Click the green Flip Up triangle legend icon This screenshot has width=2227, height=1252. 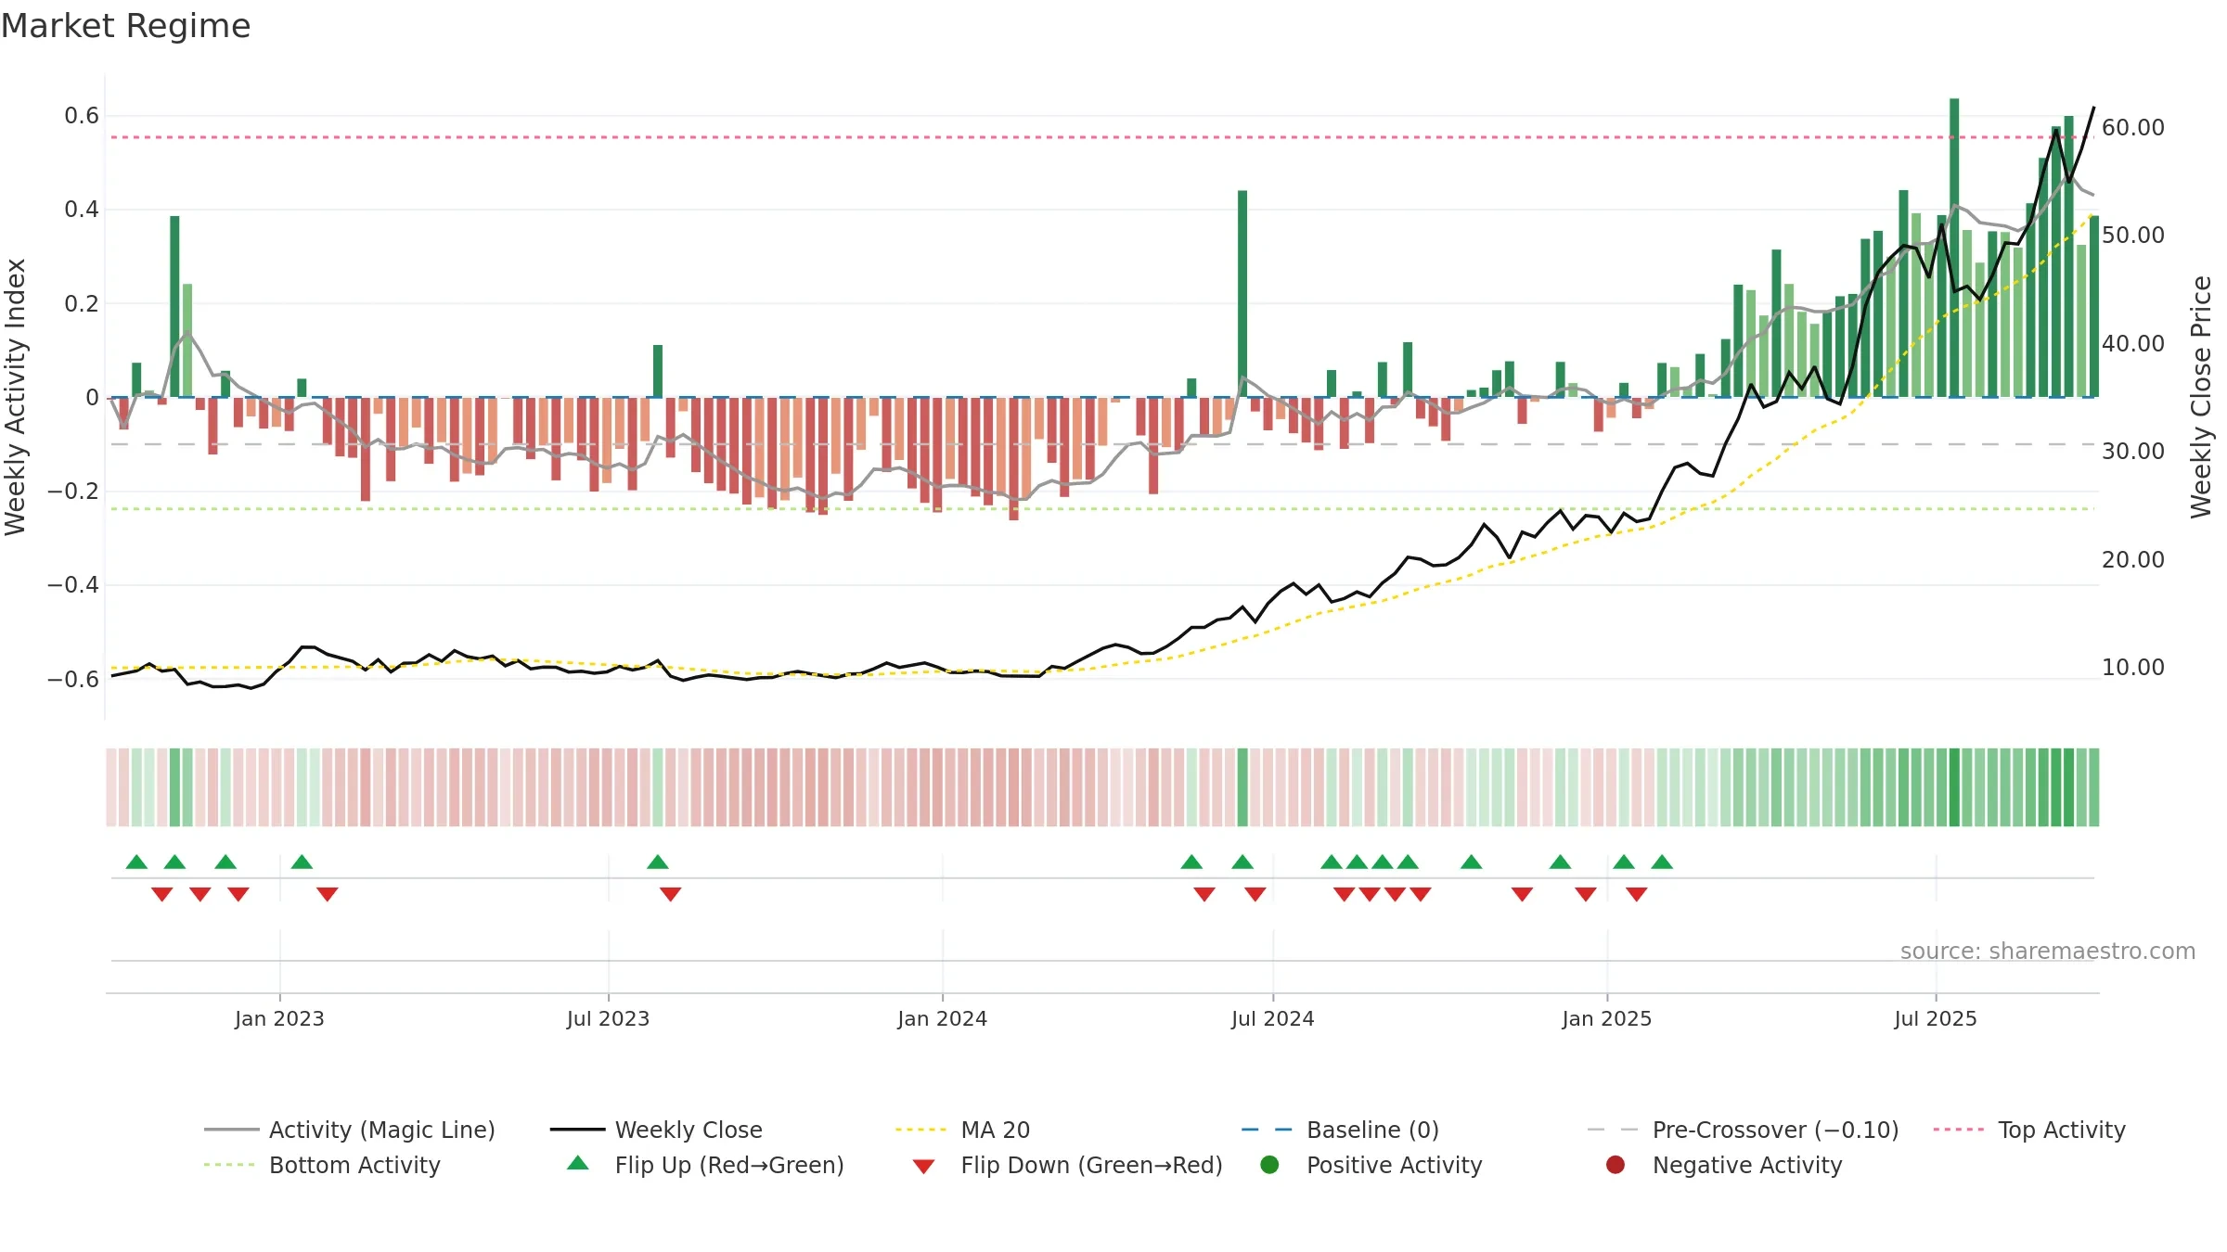point(578,1163)
